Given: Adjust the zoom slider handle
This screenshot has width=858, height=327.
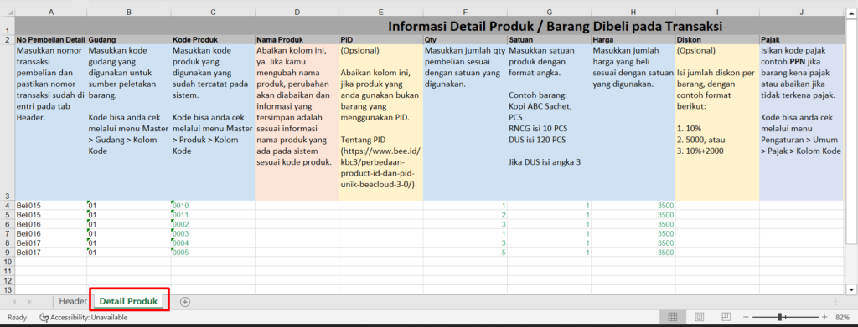Looking at the screenshot, I should coord(779,317).
